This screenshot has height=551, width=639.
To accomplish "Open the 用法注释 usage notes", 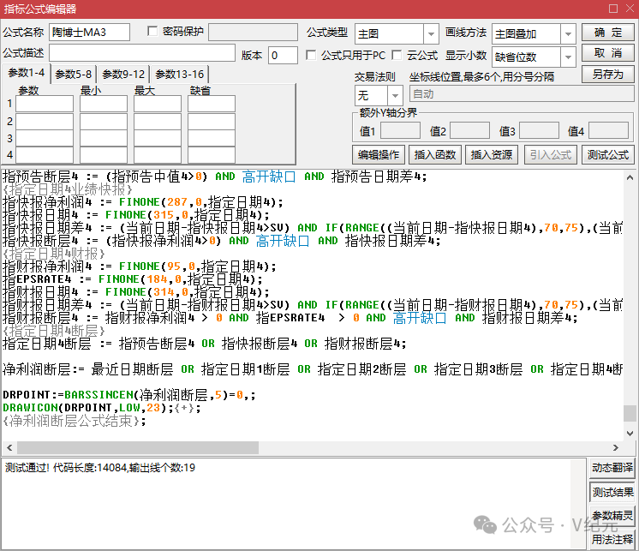I will [612, 540].
